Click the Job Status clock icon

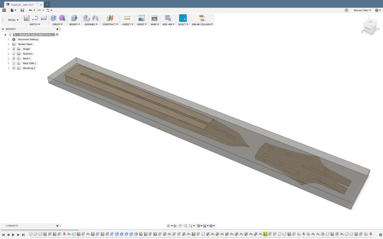coord(346,10)
